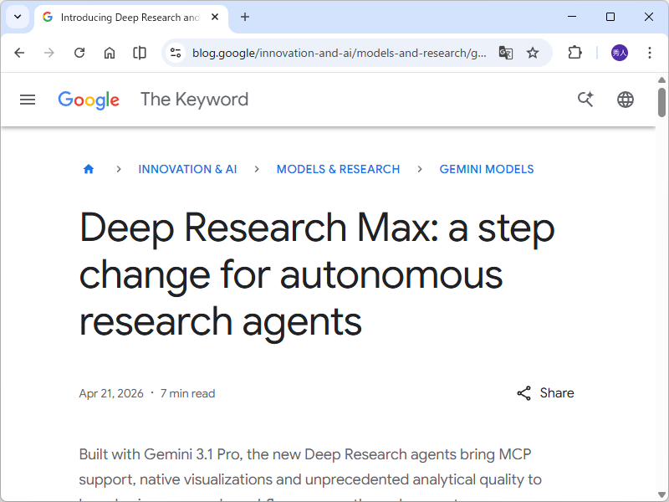This screenshot has height=502, width=669.
Task: Open MODELS & RESEARCH breadcrumb
Action: (339, 169)
